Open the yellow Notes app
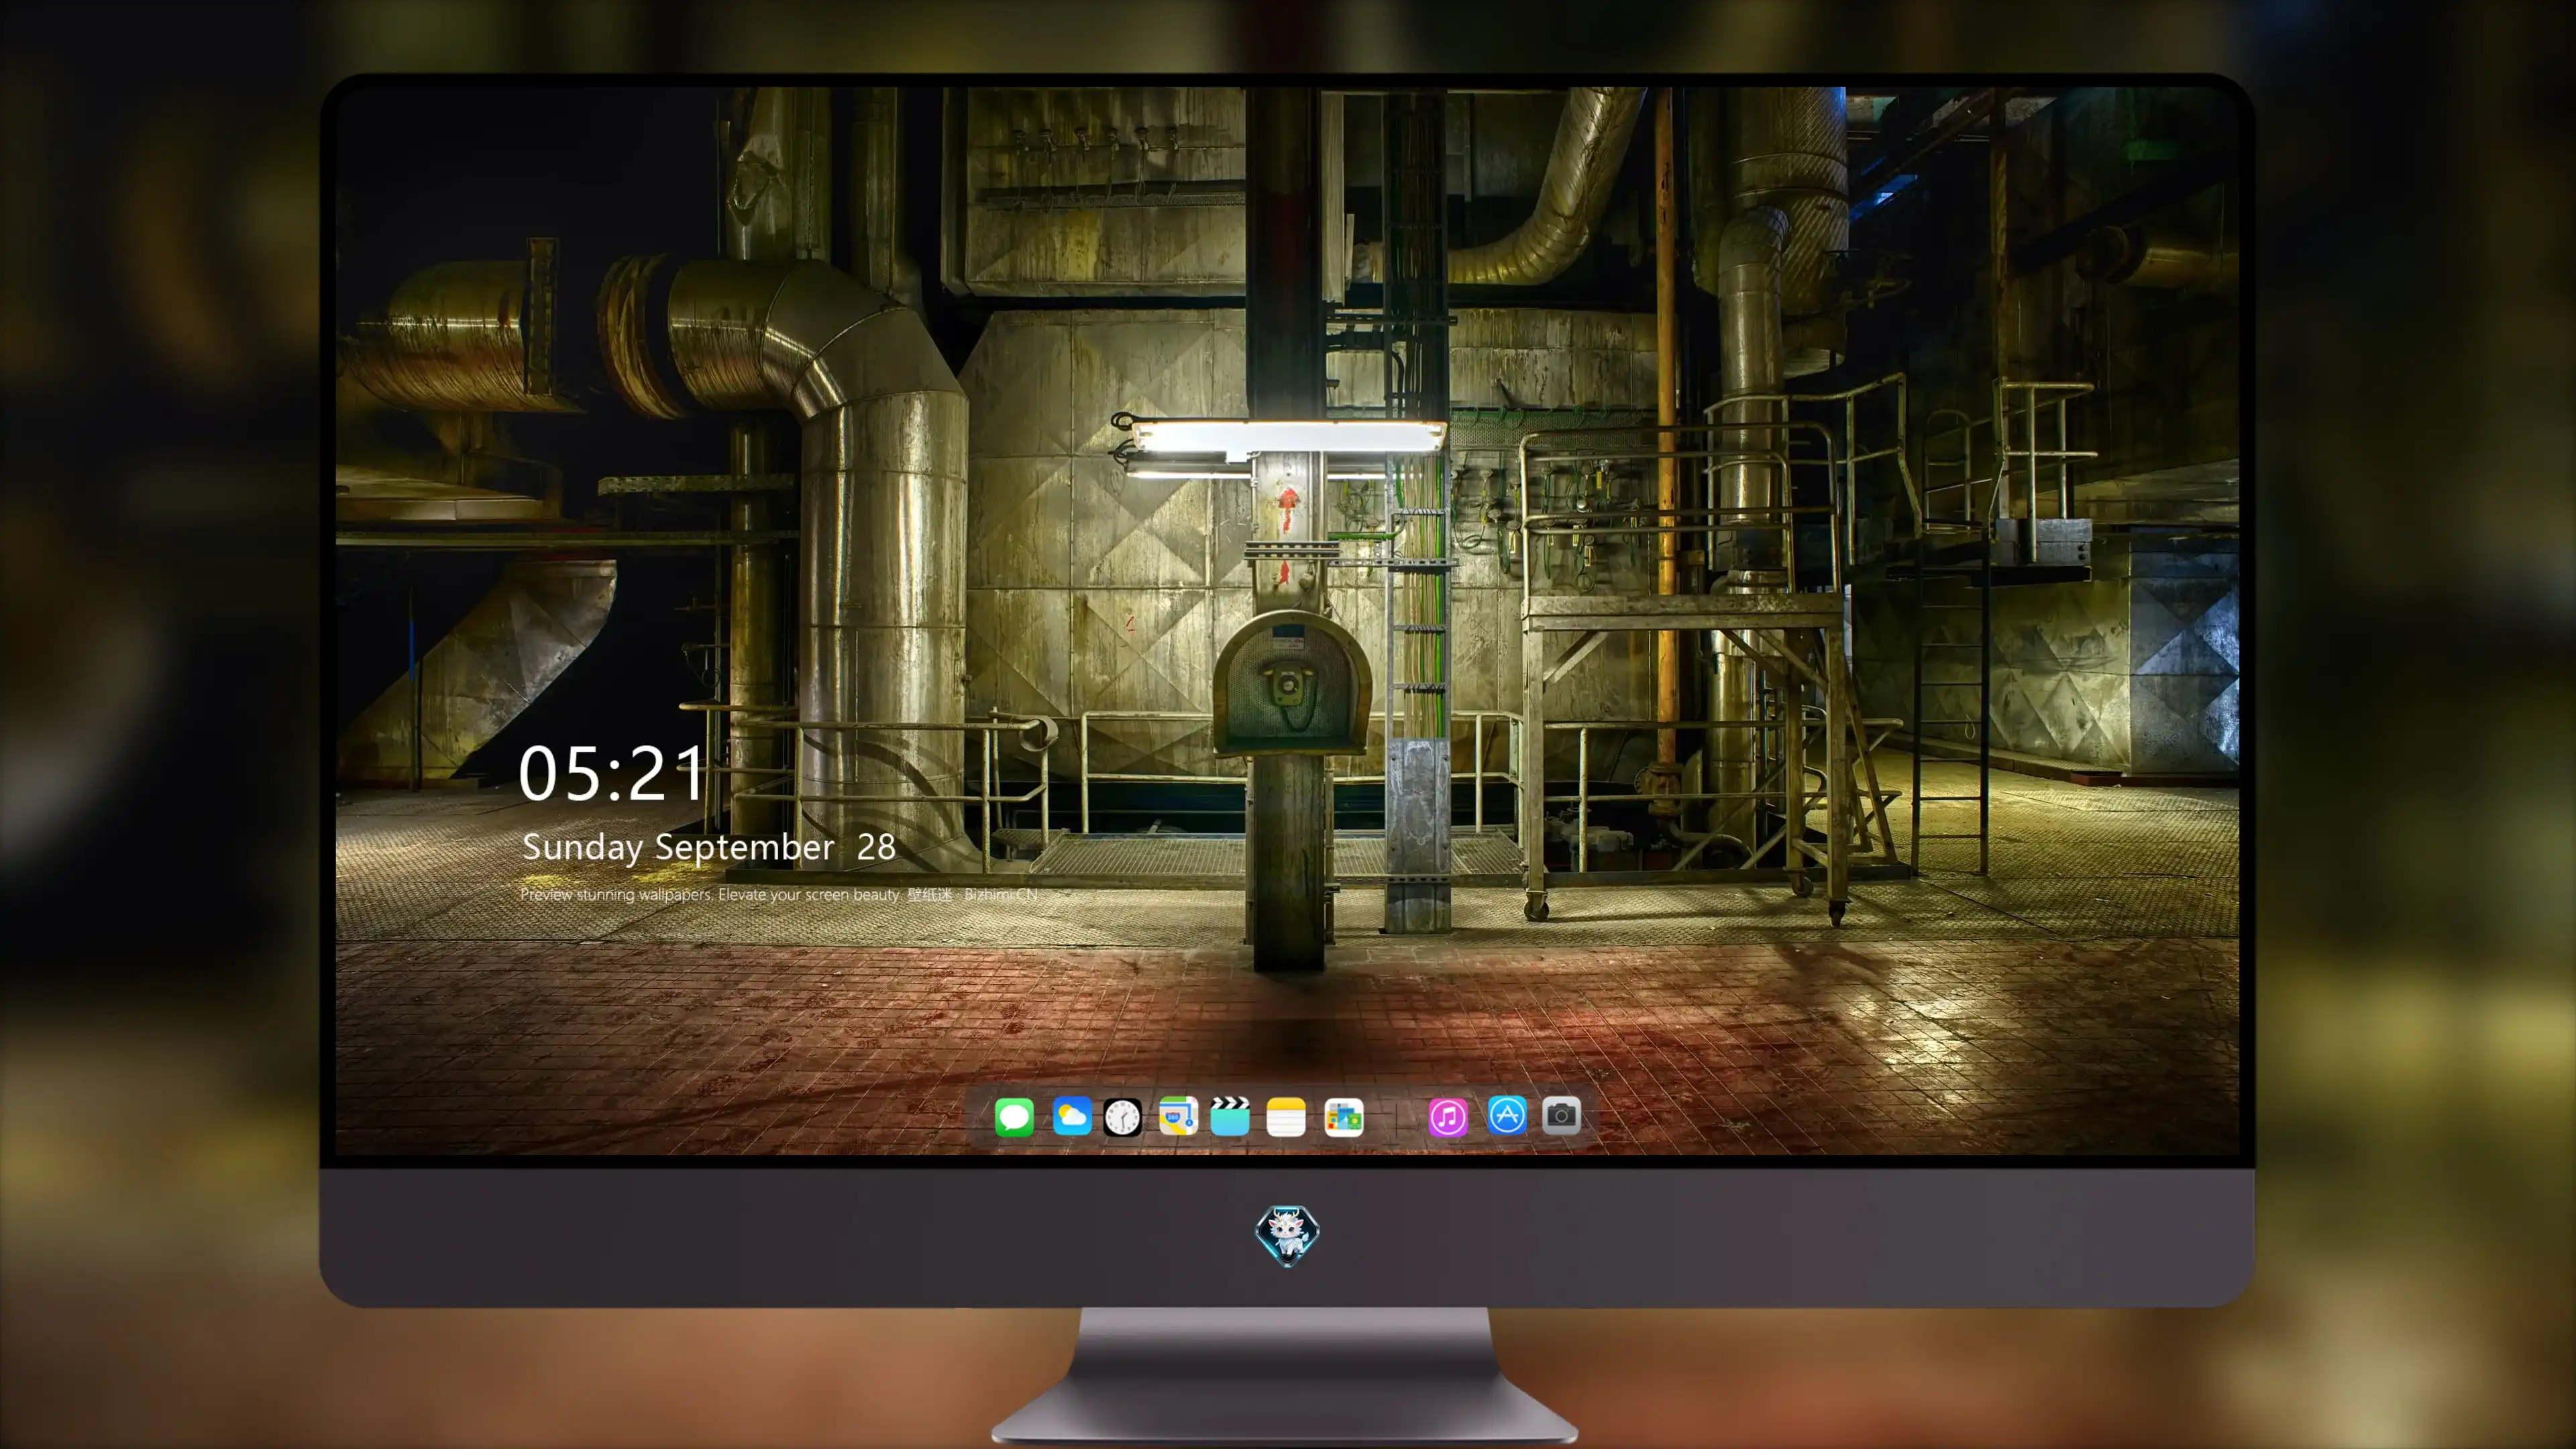Viewport: 2576px width, 1449px height. click(1286, 1117)
